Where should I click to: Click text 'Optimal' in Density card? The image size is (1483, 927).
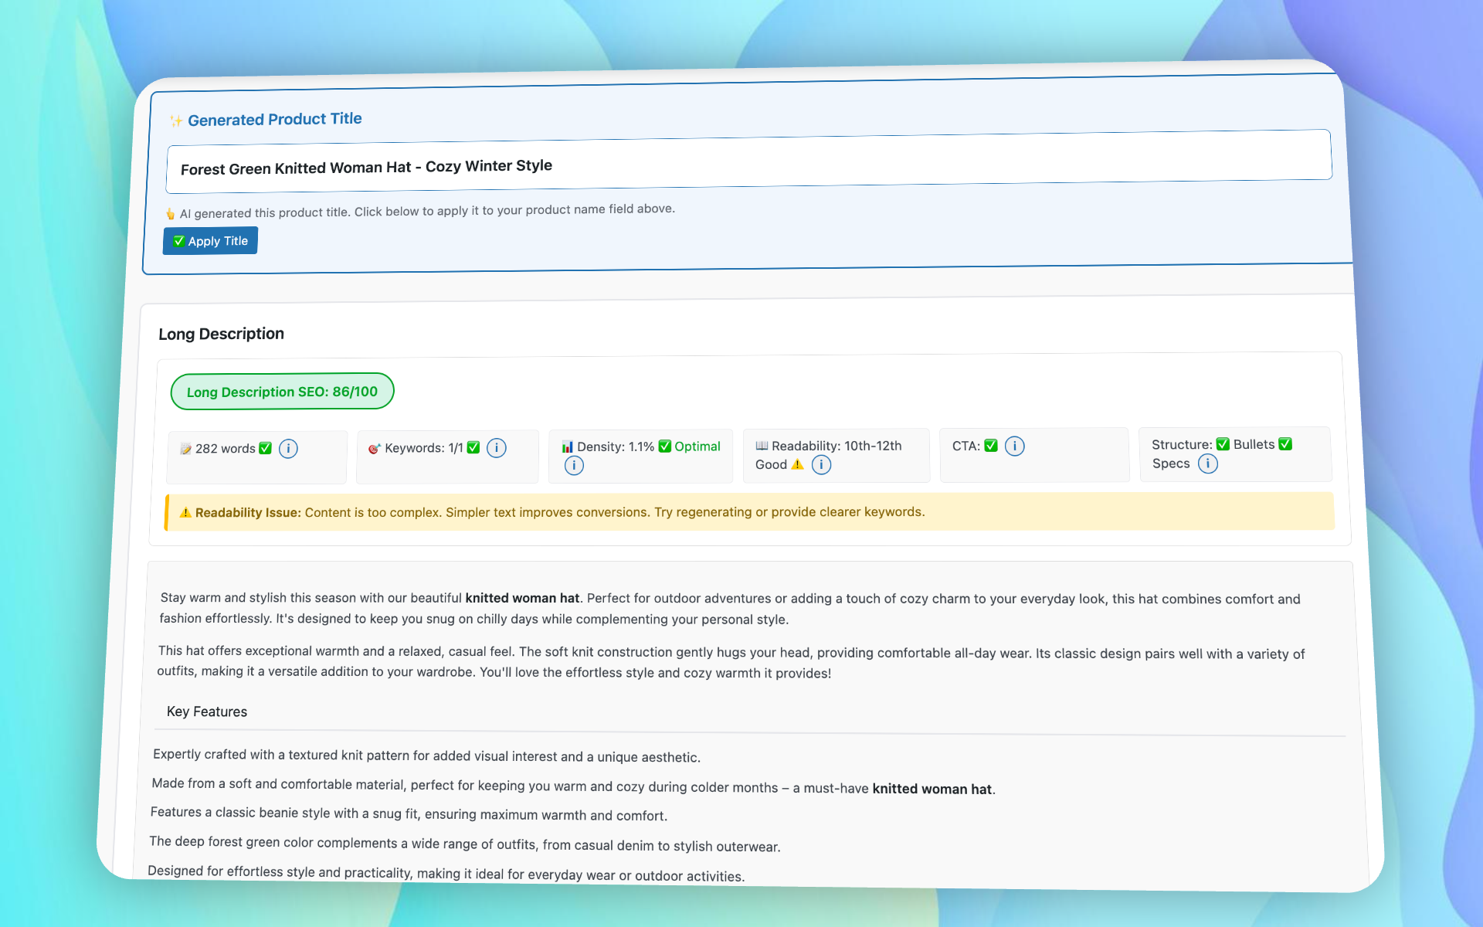(697, 447)
